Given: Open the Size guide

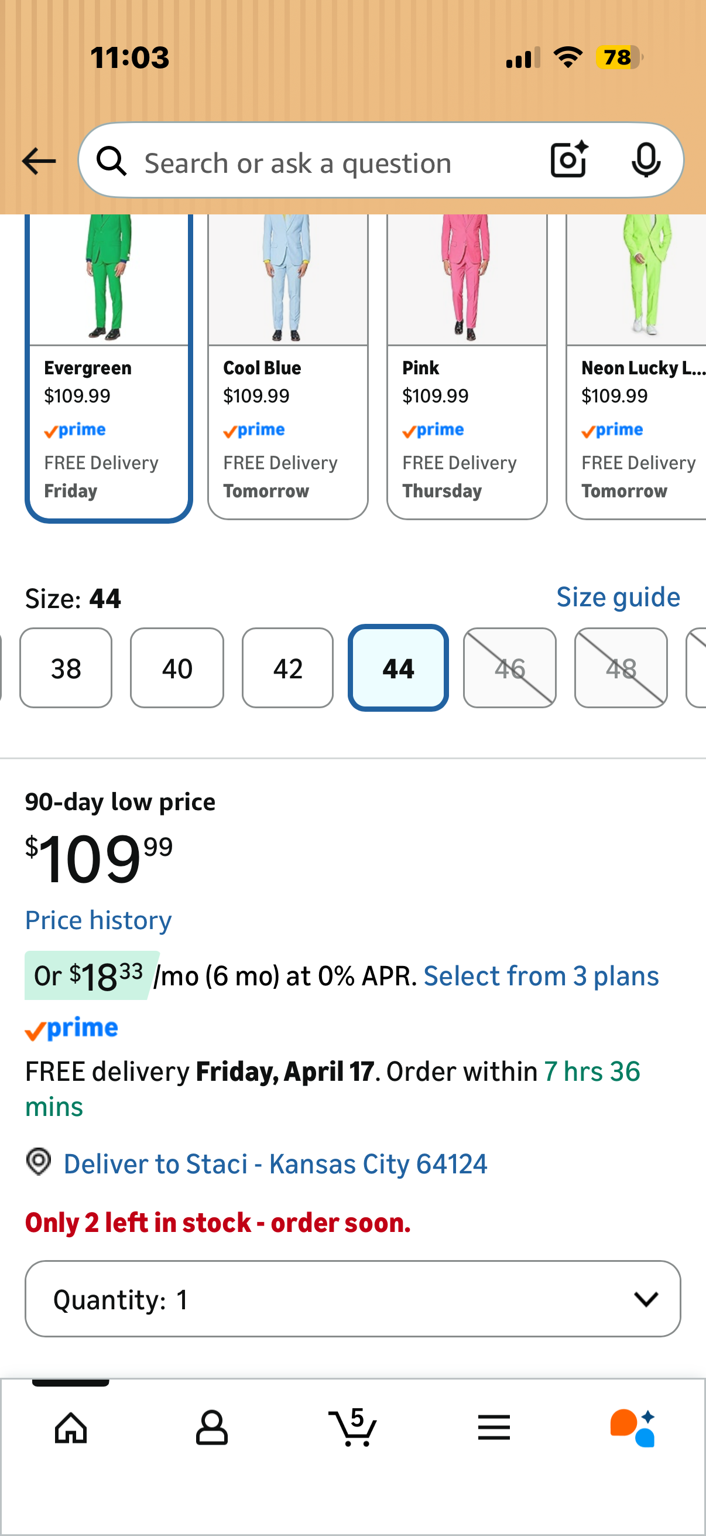Looking at the screenshot, I should [x=618, y=597].
